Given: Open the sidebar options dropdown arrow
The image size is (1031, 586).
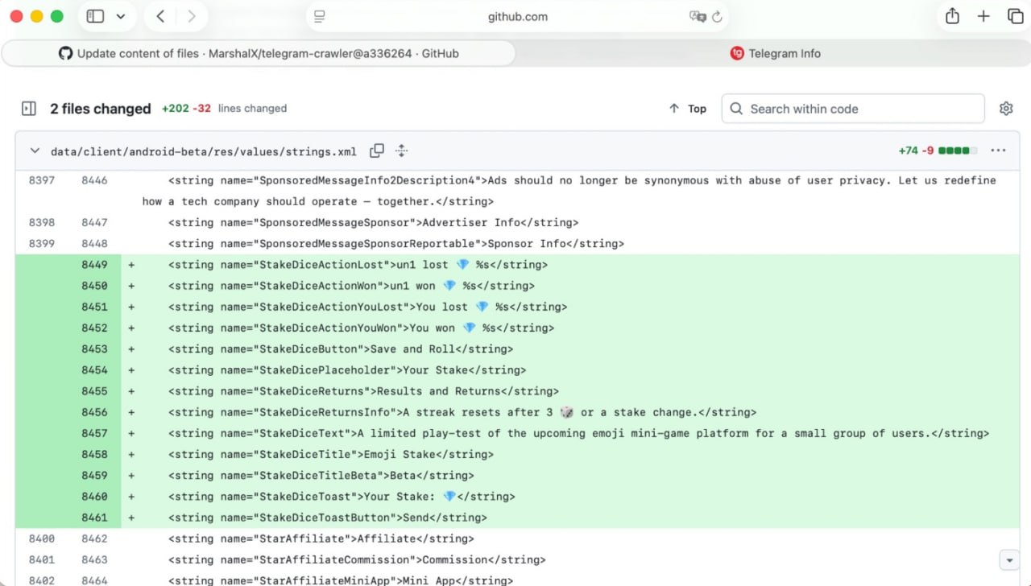Looking at the screenshot, I should coord(121,16).
